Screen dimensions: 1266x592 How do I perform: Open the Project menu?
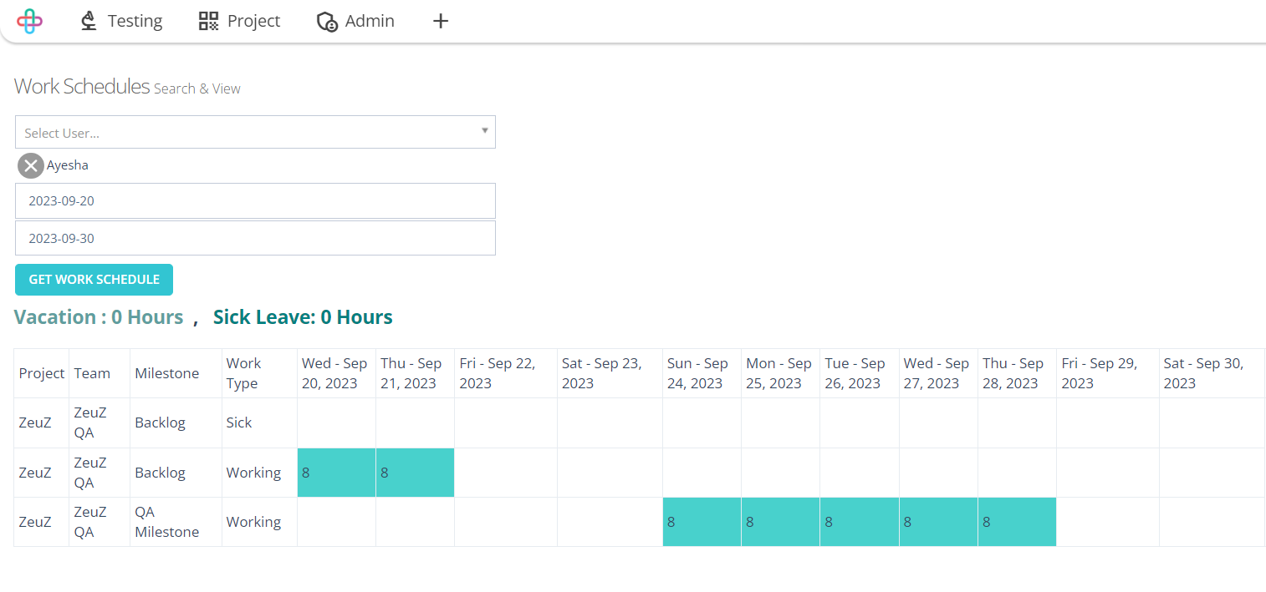coord(240,21)
